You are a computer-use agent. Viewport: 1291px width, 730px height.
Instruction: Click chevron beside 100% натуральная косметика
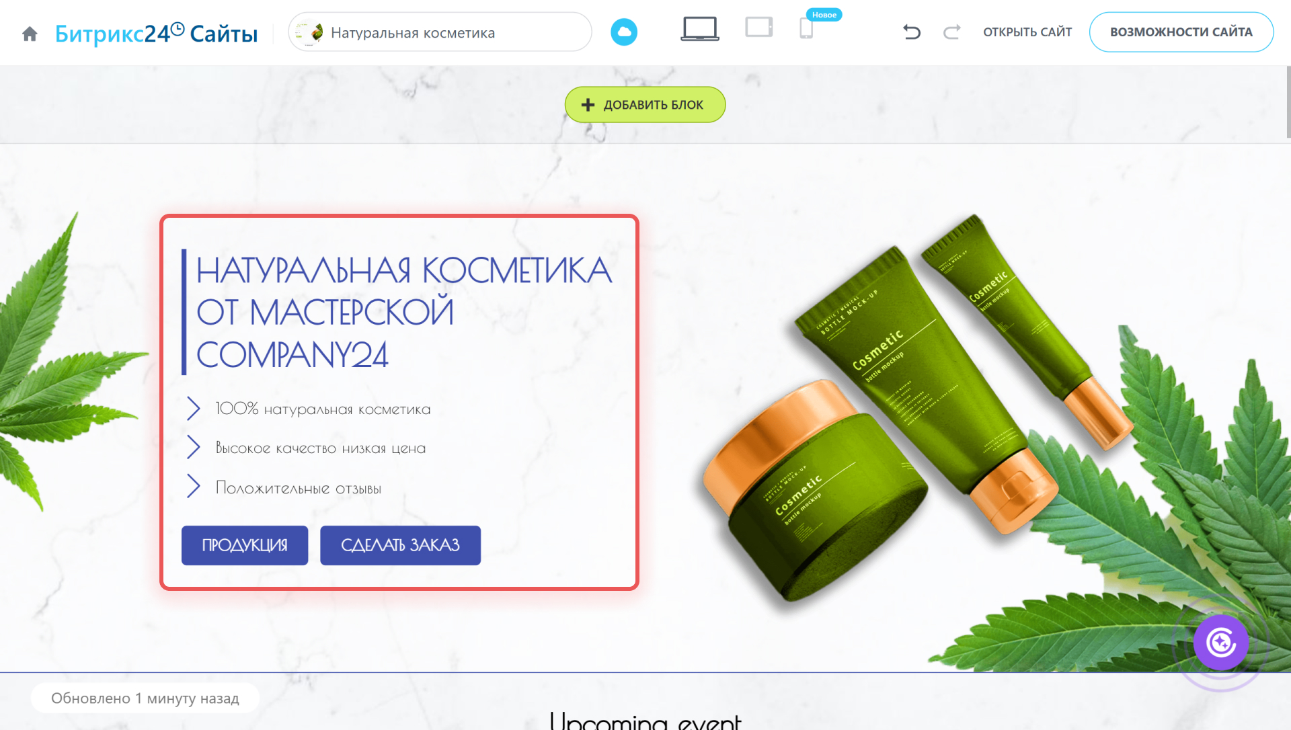click(x=193, y=408)
